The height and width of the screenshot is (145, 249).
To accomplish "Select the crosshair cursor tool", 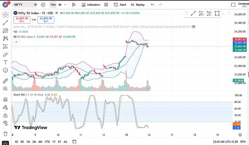I will 5,15.
